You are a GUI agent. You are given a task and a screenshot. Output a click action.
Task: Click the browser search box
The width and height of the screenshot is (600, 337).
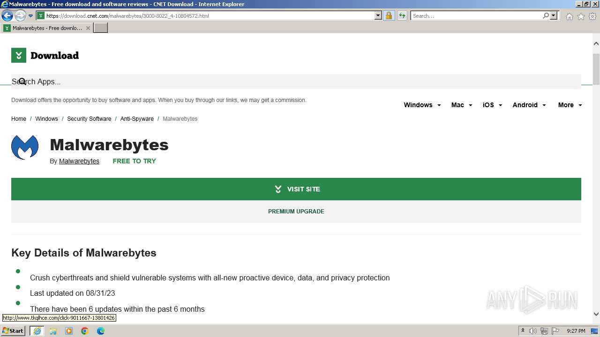pos(476,15)
